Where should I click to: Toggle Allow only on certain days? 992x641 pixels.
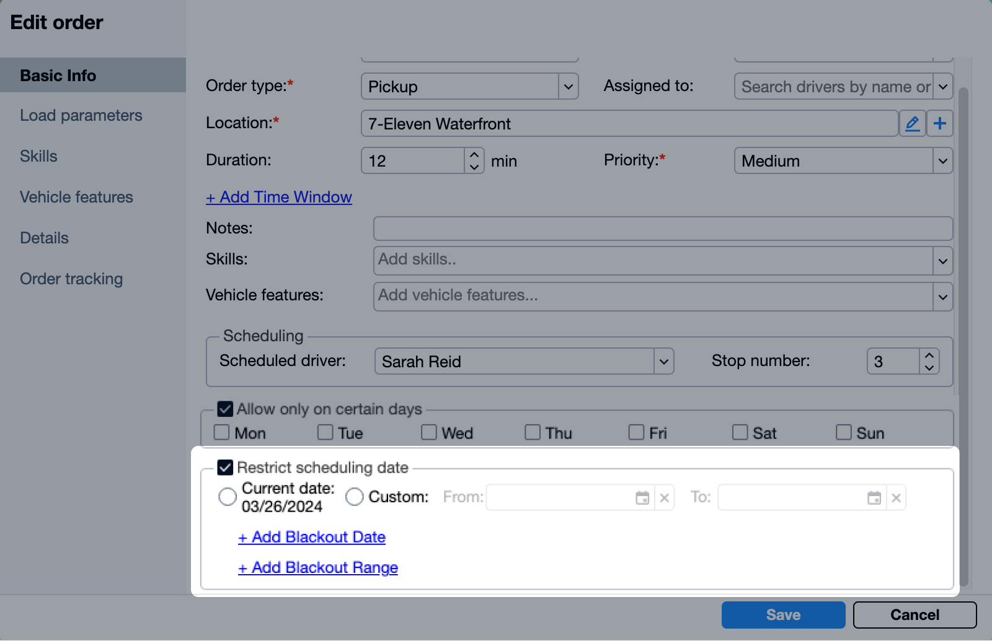tap(225, 409)
